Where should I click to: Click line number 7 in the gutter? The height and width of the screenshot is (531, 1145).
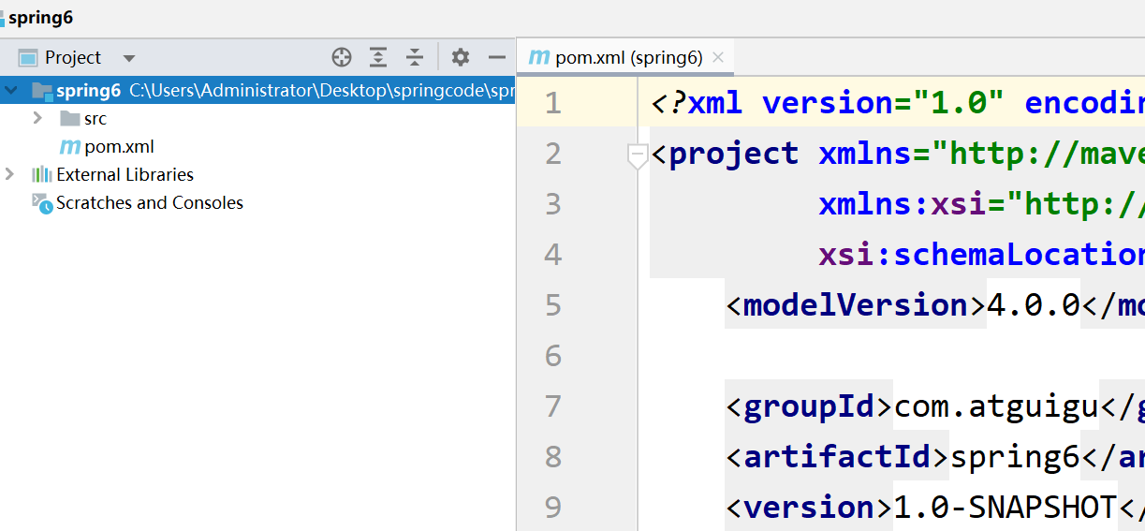click(x=552, y=406)
